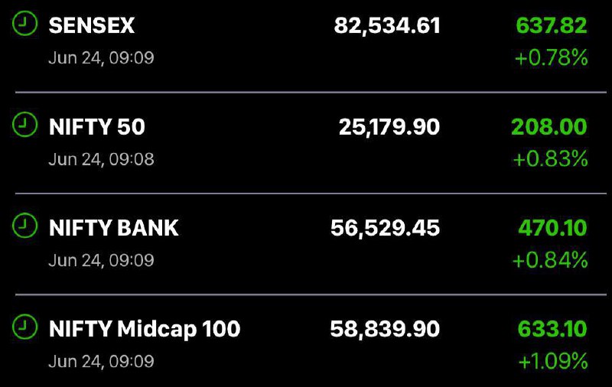Click NIFTY Midcap 100 price 58,839.90
Screen dimensions: 612x387
coord(386,330)
